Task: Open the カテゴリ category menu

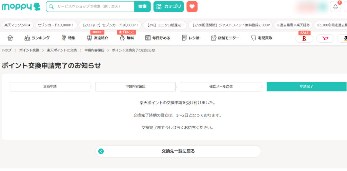Action: tap(169, 7)
